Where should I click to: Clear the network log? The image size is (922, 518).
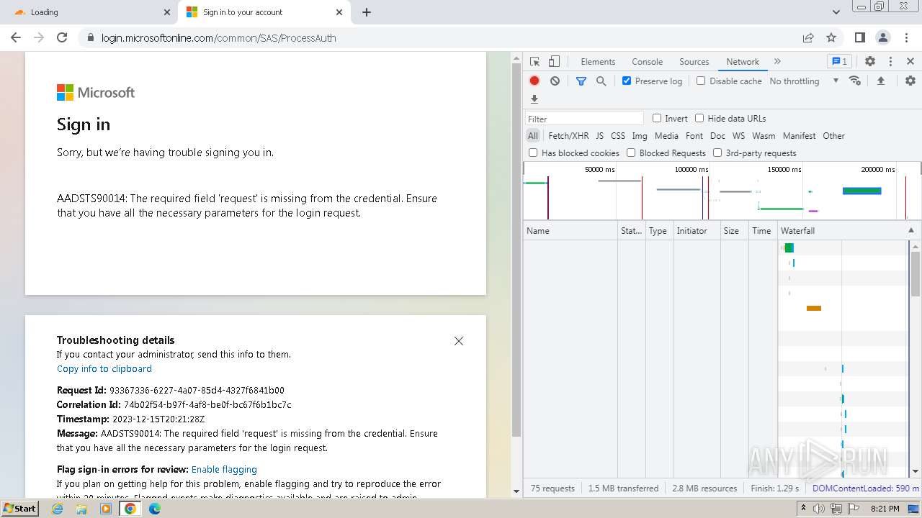coord(555,81)
